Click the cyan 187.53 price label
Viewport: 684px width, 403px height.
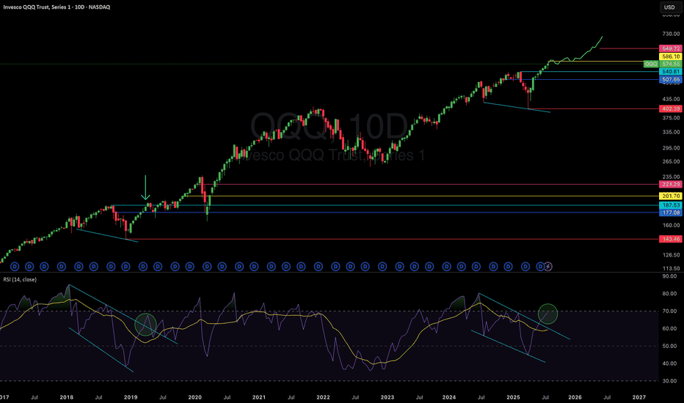671,204
